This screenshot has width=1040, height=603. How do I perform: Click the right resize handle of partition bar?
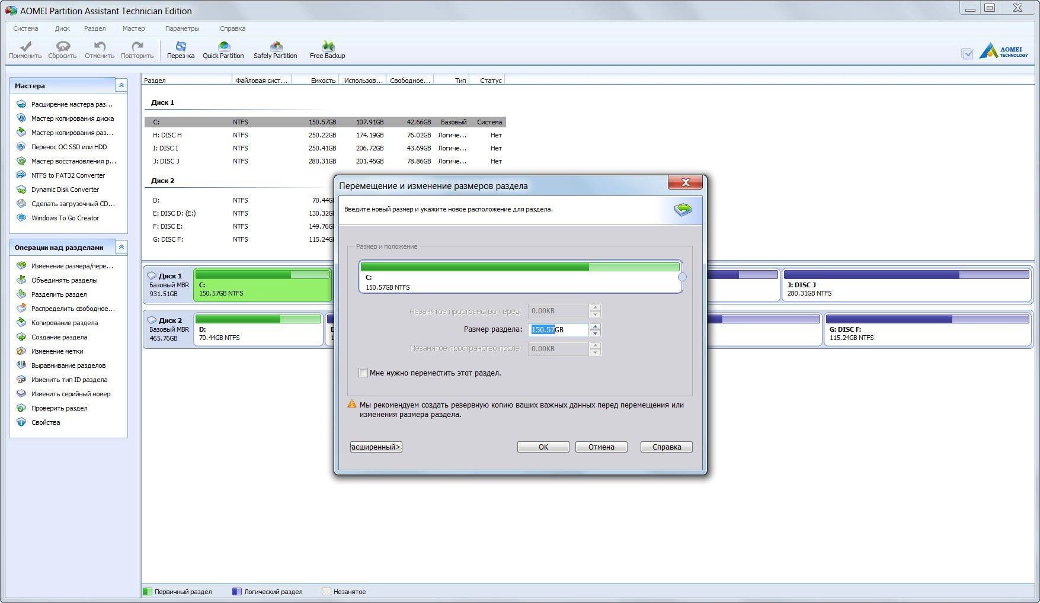pyautogui.click(x=682, y=277)
